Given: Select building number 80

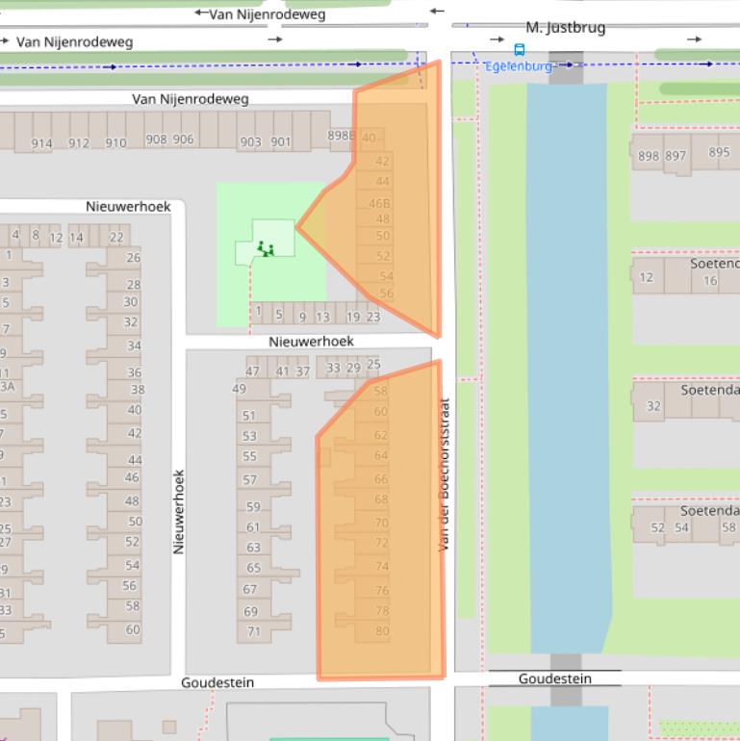Looking at the screenshot, I should tap(382, 632).
